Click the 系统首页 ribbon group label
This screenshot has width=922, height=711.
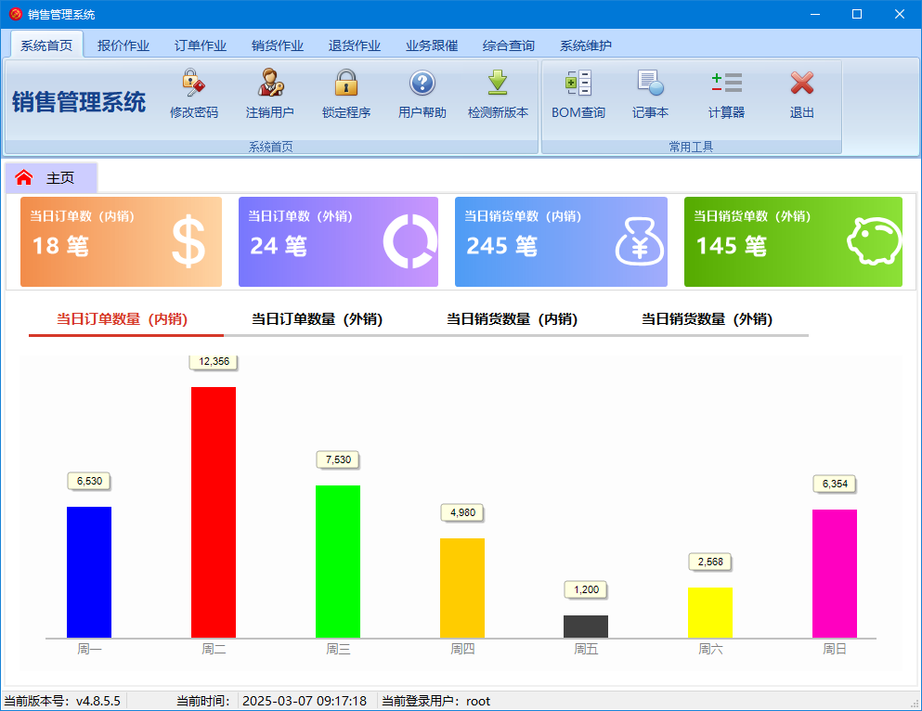pos(270,147)
